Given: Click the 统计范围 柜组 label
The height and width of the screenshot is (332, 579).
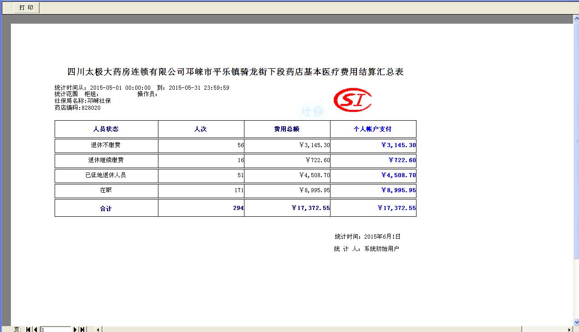Looking at the screenshot, I should (x=77, y=94).
